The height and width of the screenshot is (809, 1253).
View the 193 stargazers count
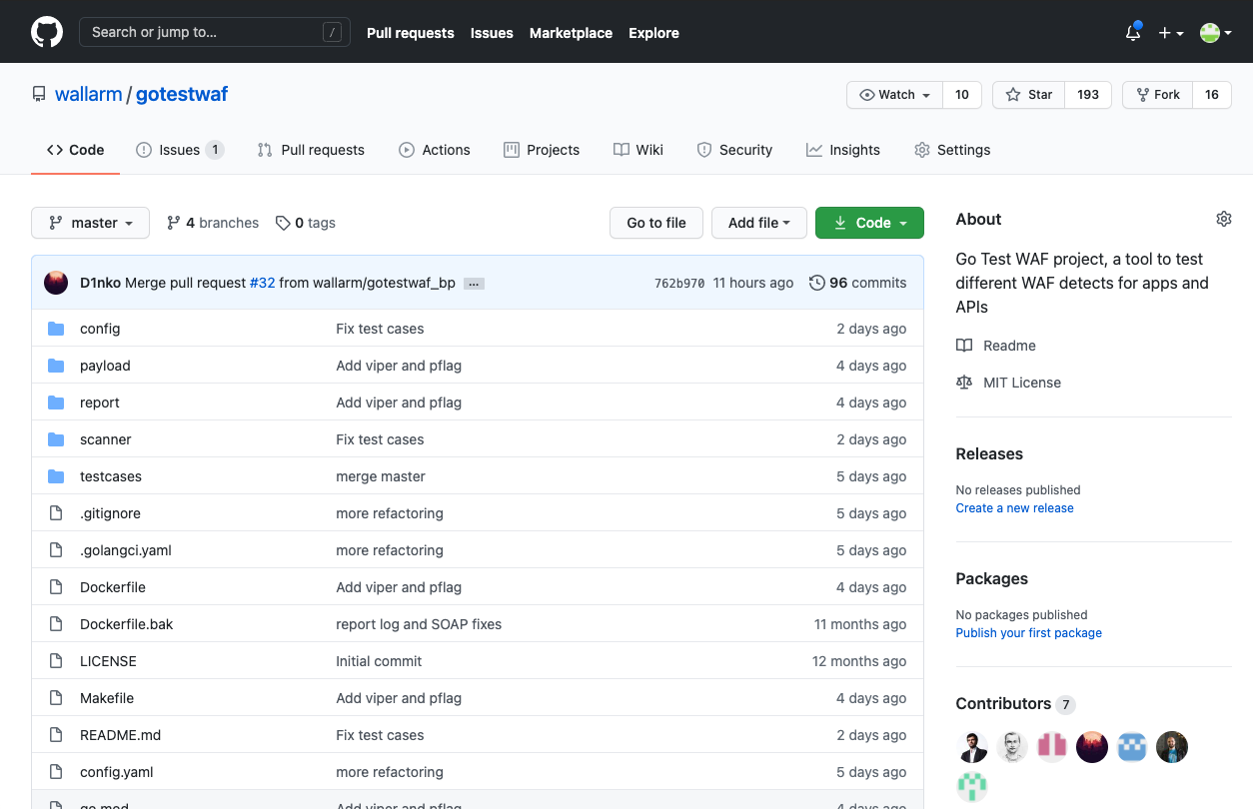pos(1088,95)
